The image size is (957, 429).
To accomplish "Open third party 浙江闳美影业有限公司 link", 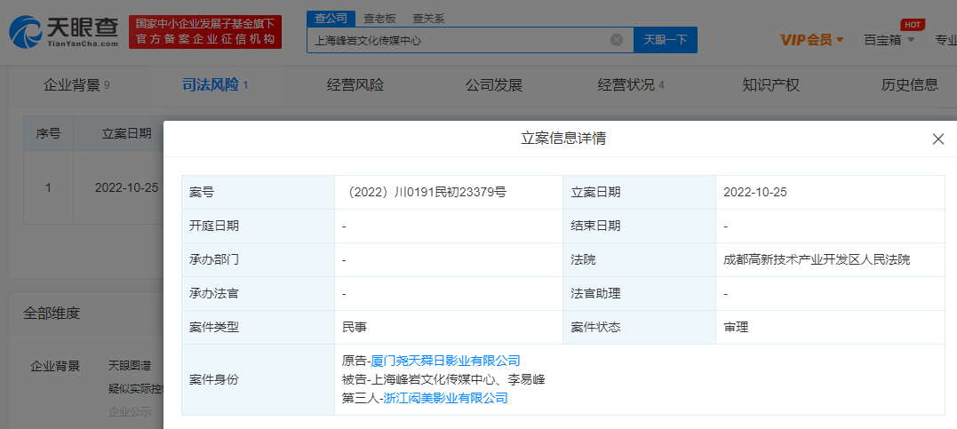I will (445, 399).
